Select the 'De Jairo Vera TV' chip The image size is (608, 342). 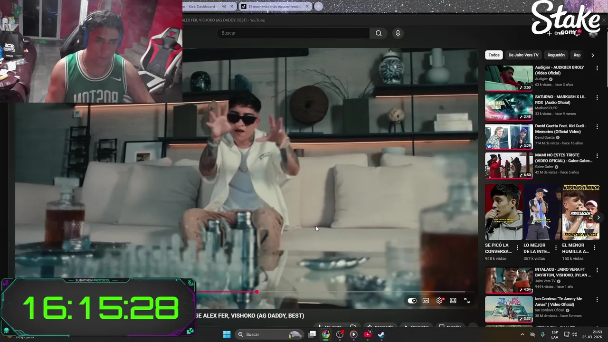[523, 55]
